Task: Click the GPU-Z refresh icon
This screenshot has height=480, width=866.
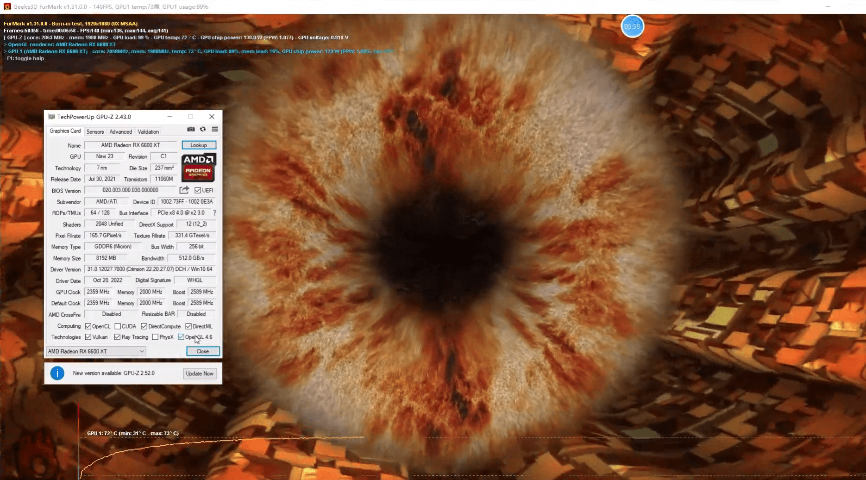Action: tap(203, 129)
